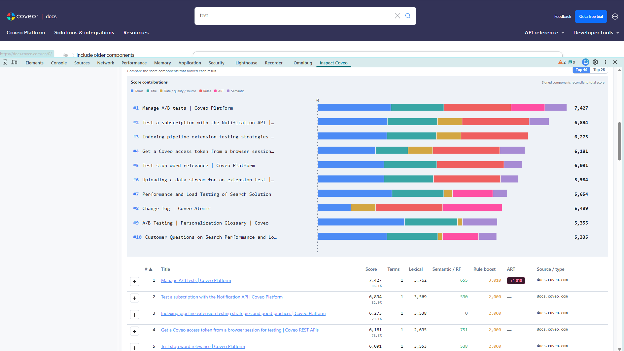Open the API reference dropdown
This screenshot has height=351, width=624.
point(544,33)
